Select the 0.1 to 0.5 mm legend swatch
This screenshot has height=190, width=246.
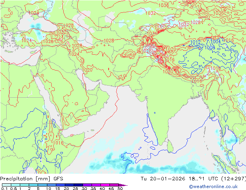(7, 185)
